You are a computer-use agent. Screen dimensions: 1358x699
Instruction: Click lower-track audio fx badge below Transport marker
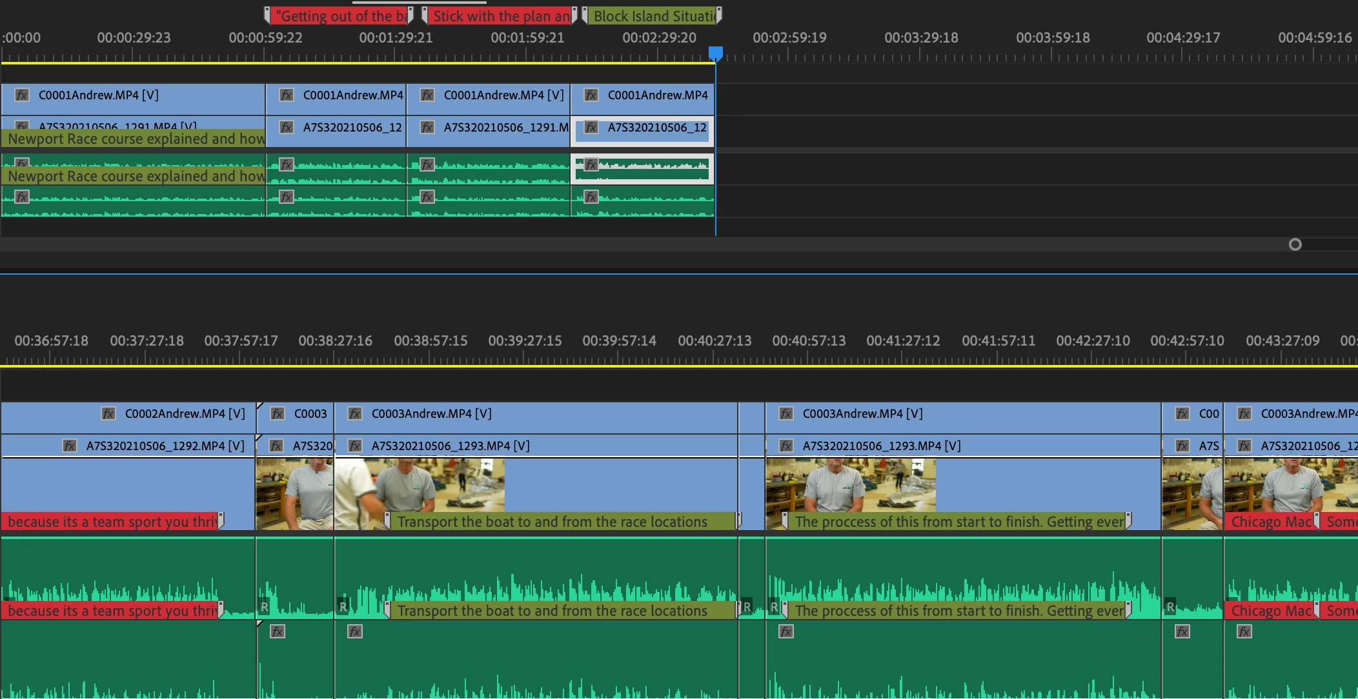point(355,631)
